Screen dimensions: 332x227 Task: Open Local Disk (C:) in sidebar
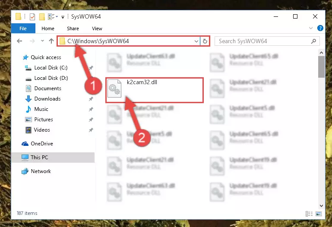pyautogui.click(x=51, y=68)
